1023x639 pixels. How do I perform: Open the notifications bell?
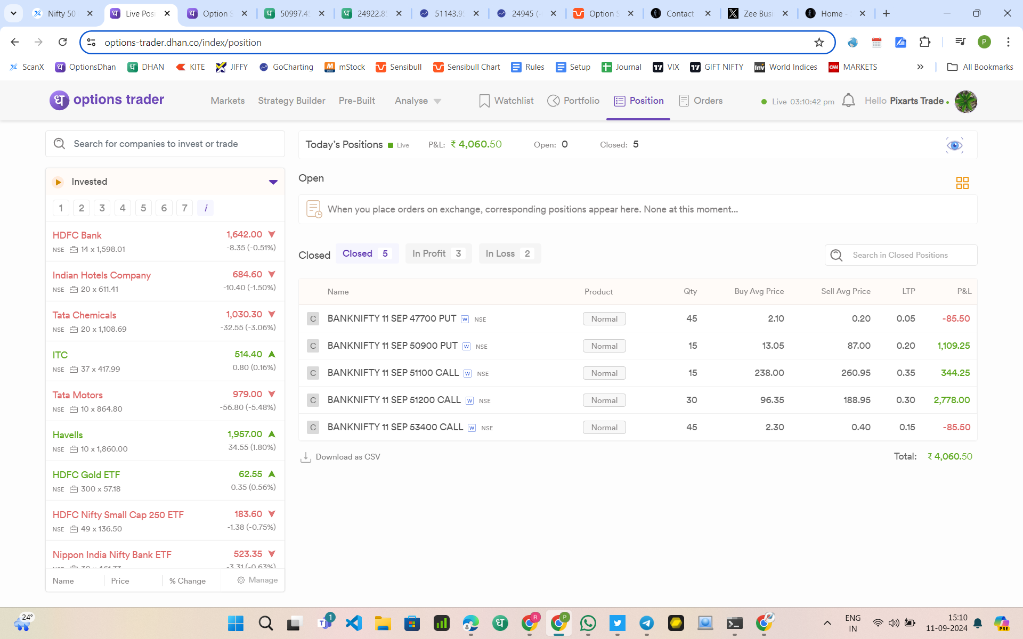point(848,101)
